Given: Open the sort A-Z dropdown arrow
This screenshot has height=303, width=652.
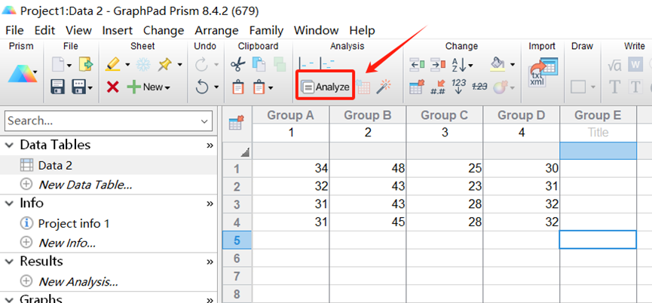Looking at the screenshot, I should (470, 65).
